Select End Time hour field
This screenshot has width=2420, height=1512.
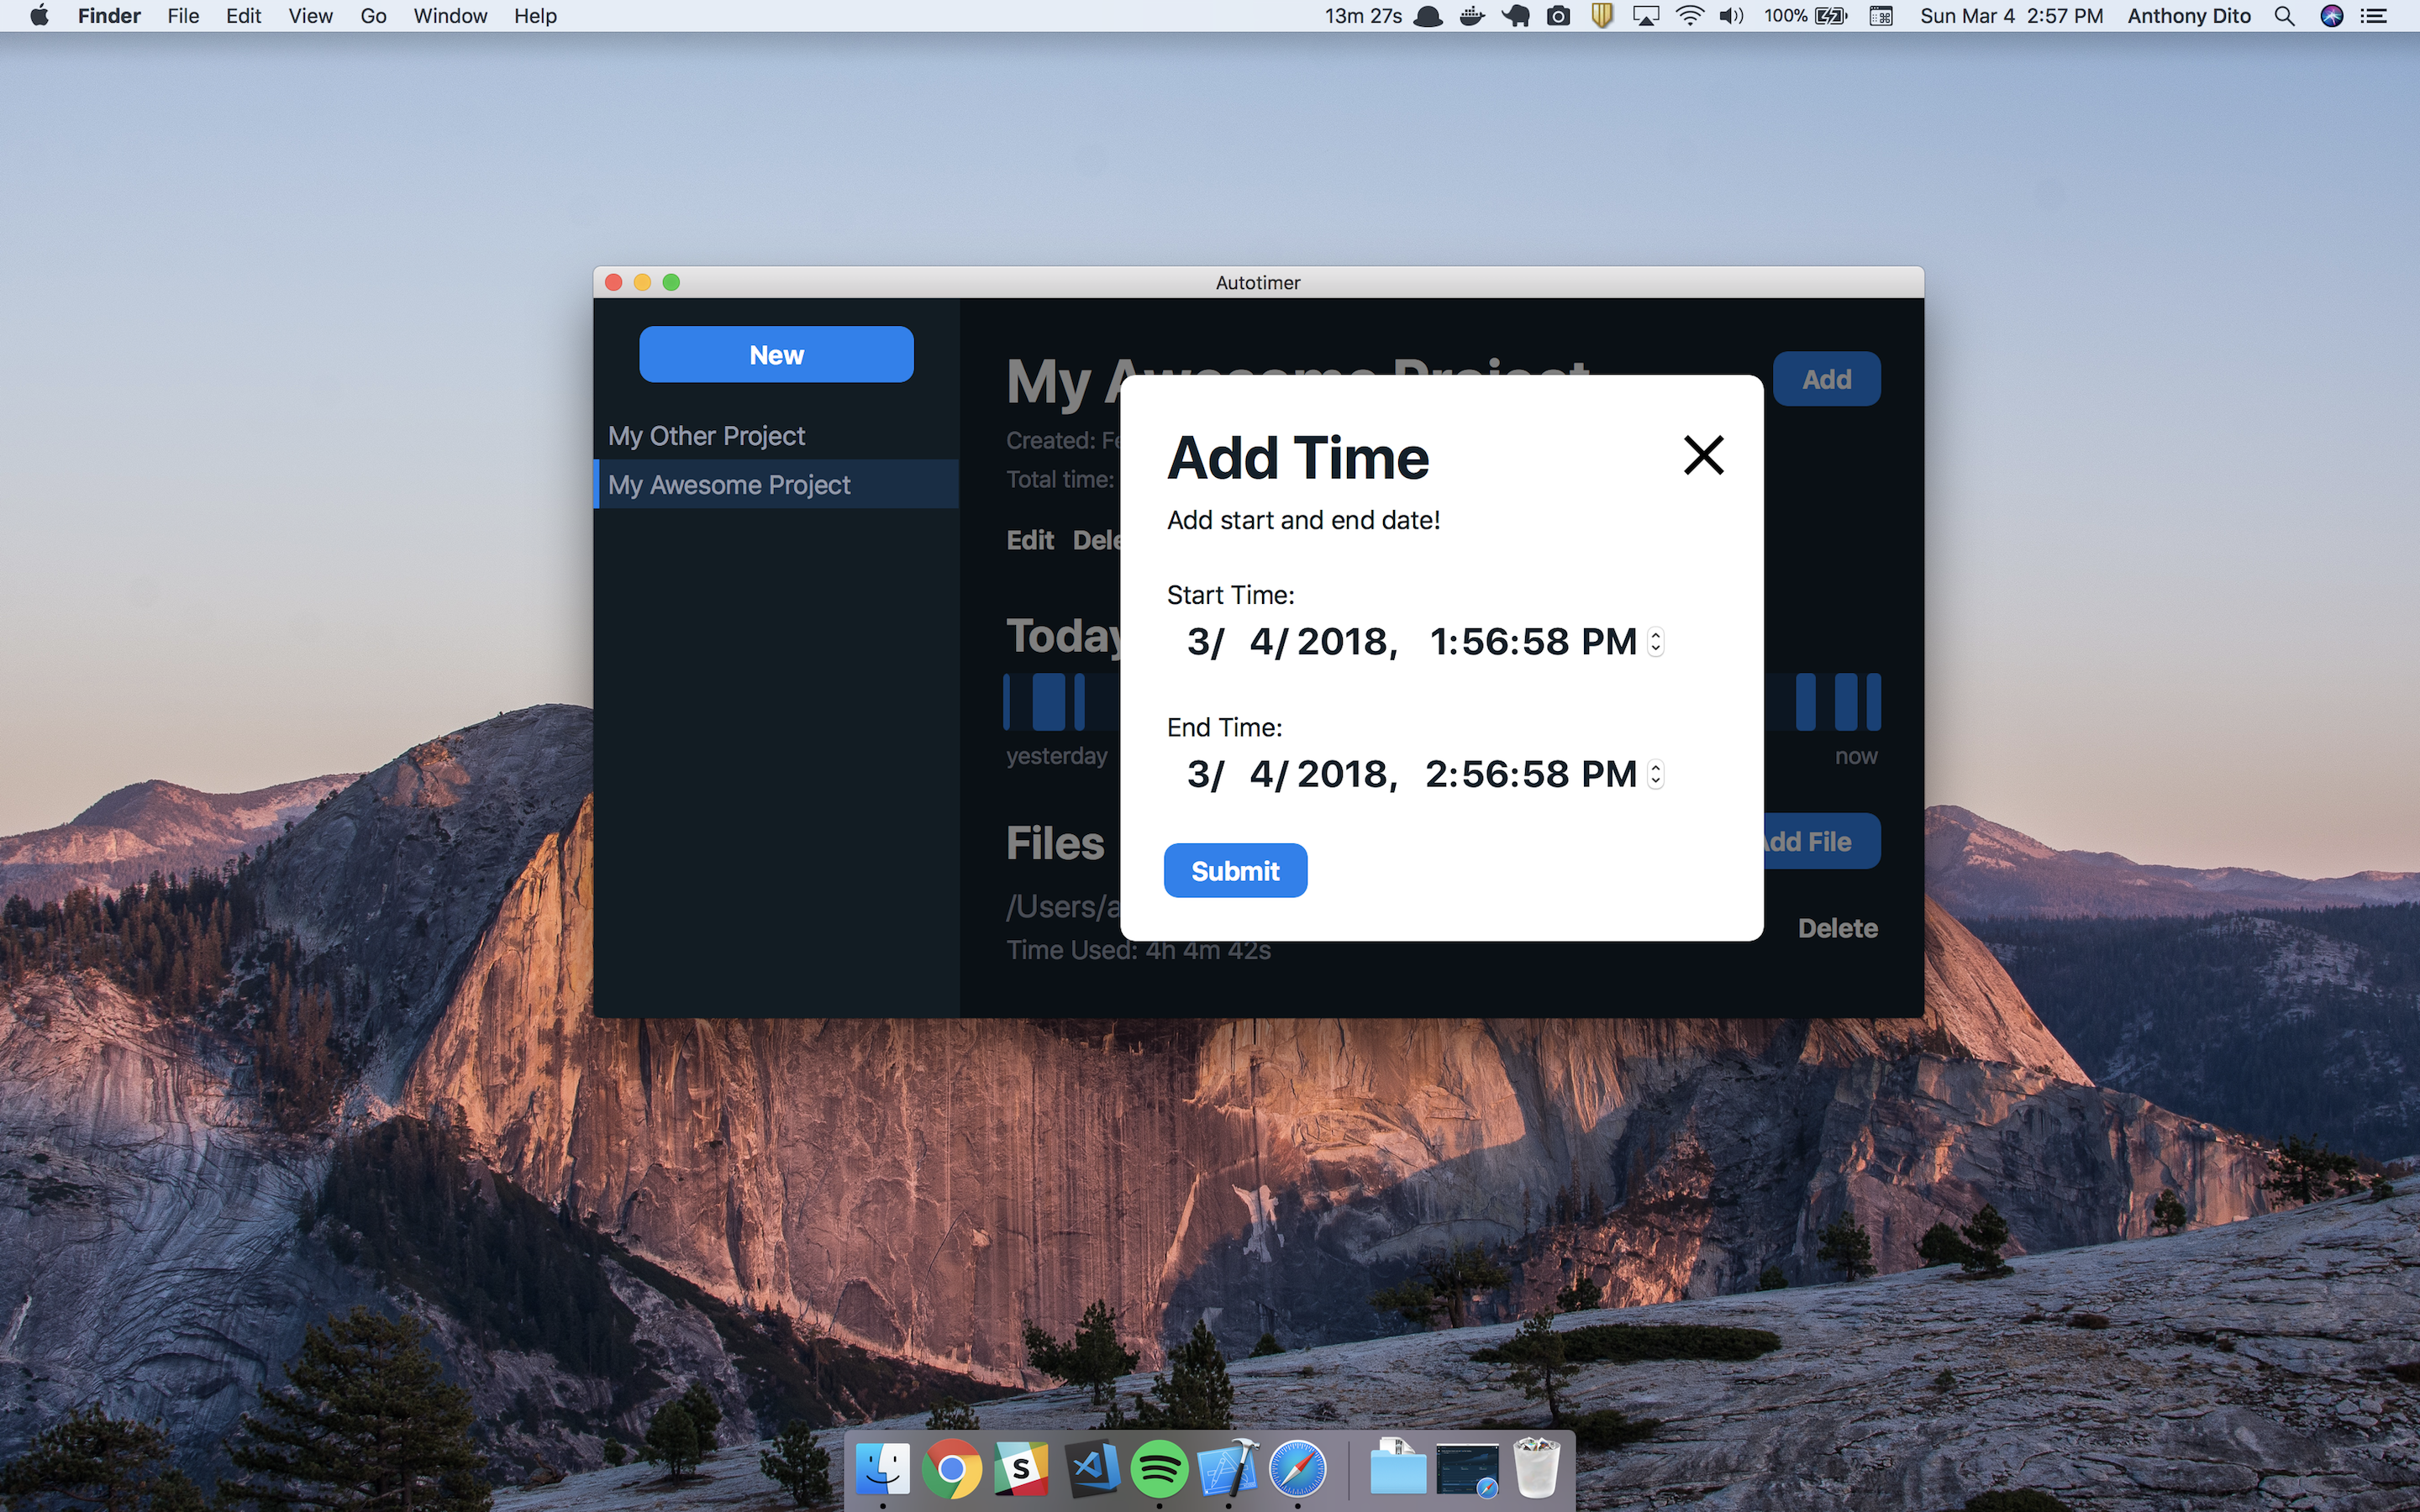[x=1438, y=774]
